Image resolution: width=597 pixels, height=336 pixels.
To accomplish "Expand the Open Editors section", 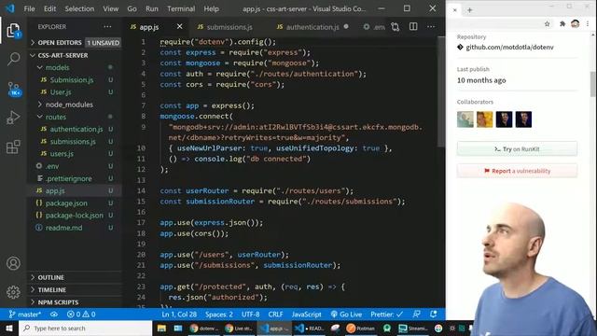I will [x=75, y=43].
